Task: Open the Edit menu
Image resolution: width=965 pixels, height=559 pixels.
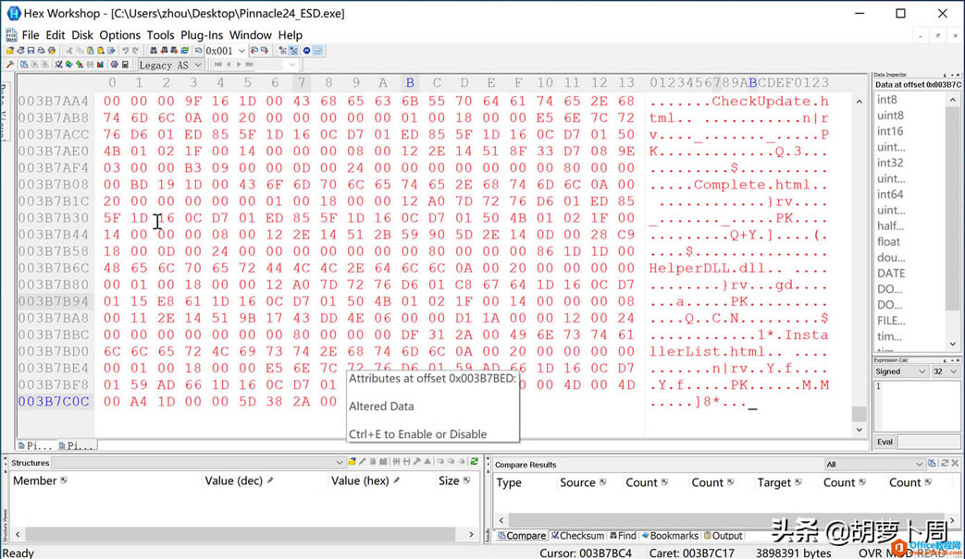Action: (56, 35)
